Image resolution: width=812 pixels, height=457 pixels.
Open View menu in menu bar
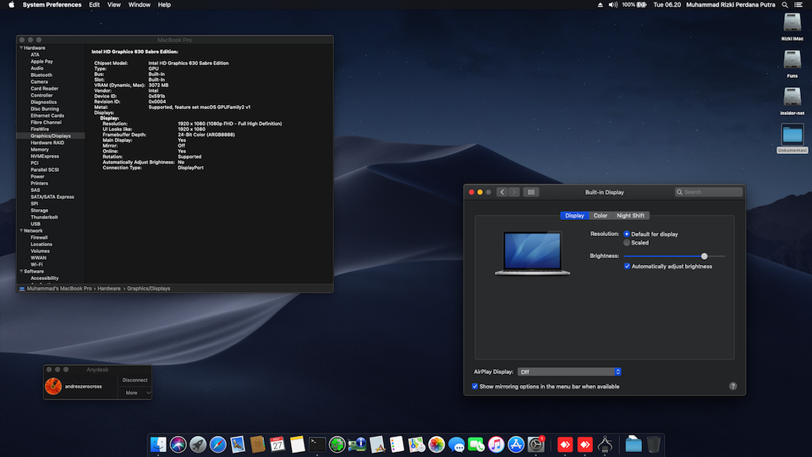coord(114,5)
